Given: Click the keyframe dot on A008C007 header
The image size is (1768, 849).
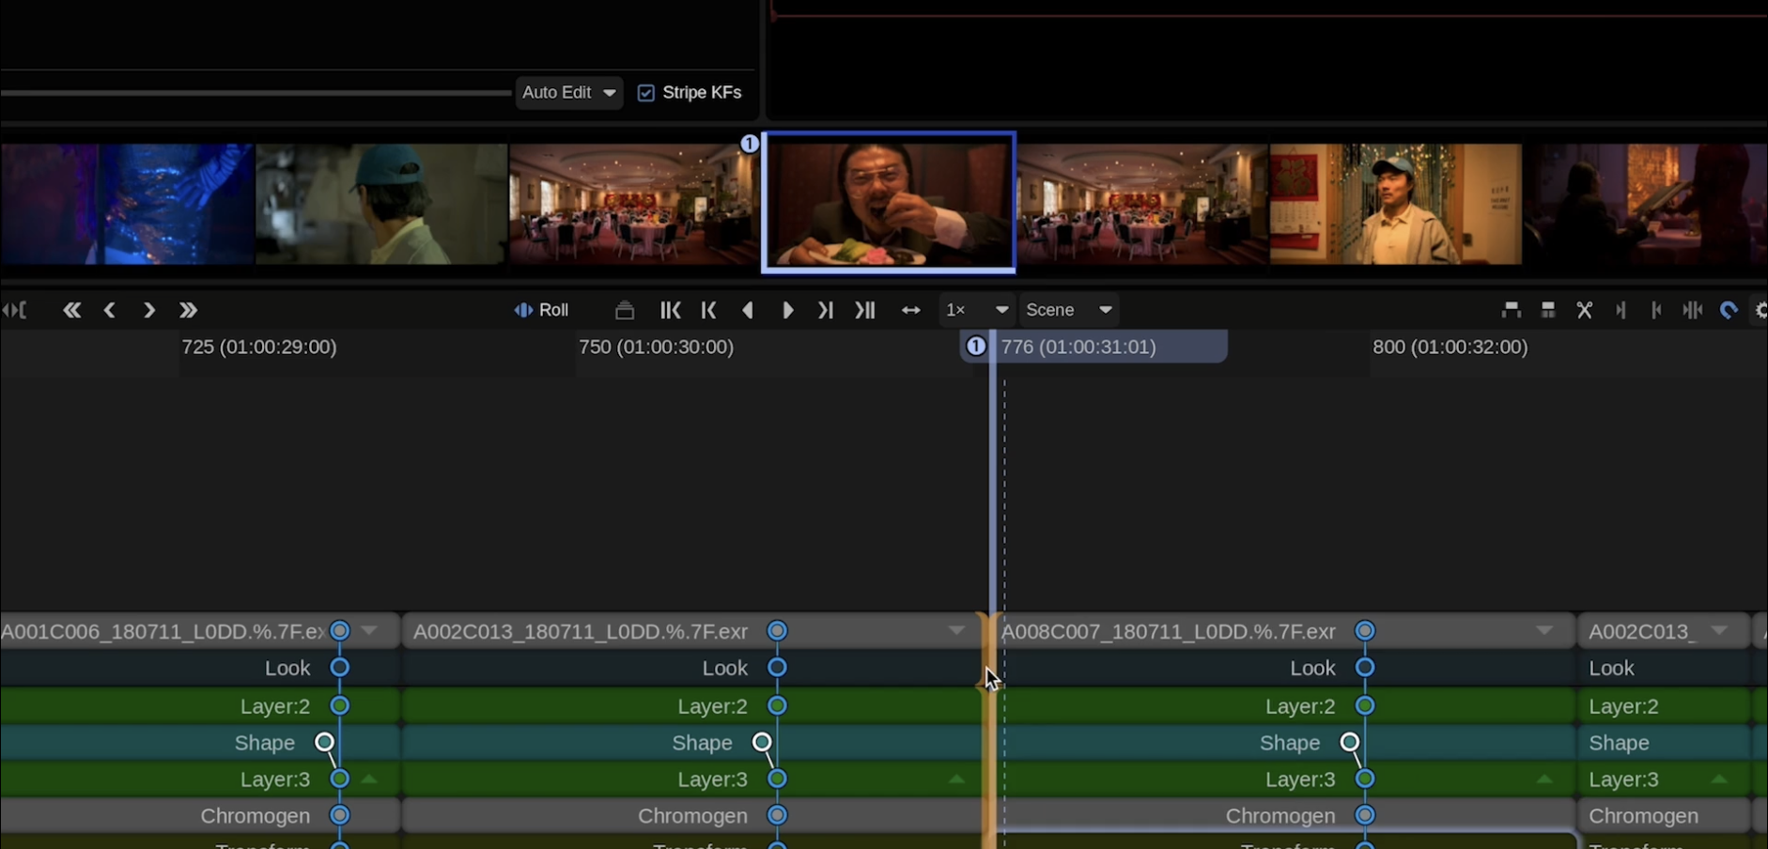Looking at the screenshot, I should pos(1365,631).
